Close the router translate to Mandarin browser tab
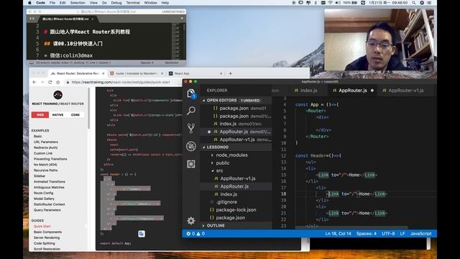 point(162,73)
